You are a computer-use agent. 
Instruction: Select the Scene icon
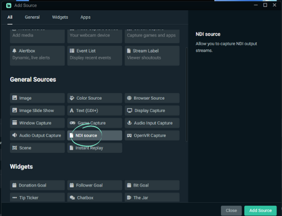15,148
